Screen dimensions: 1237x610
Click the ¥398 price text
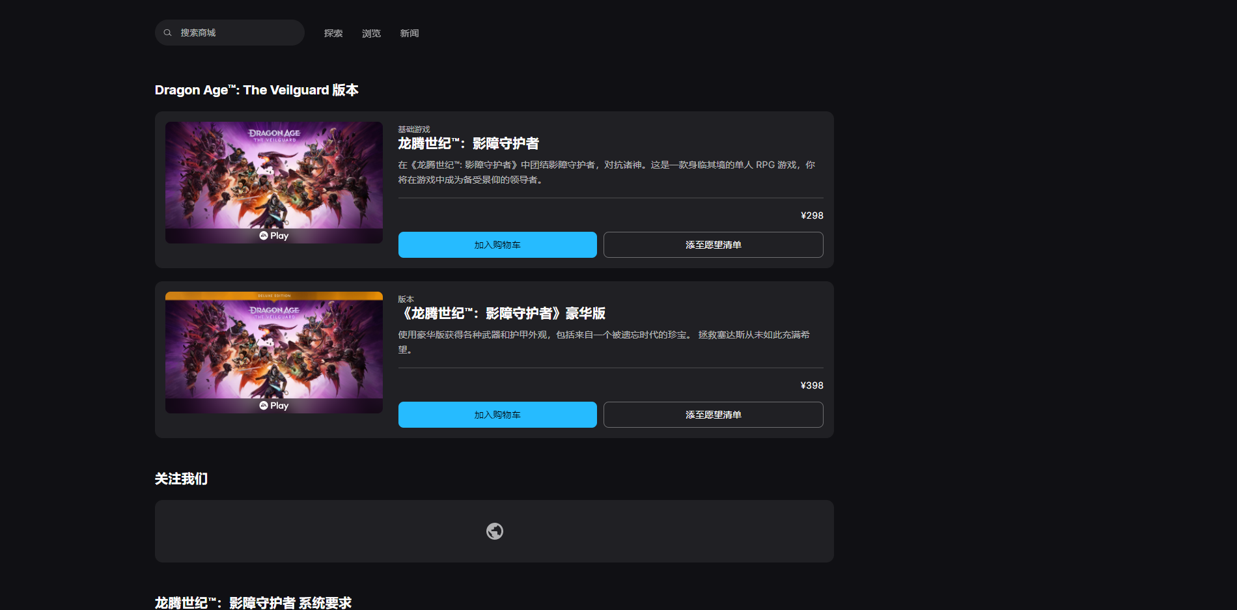(x=812, y=385)
